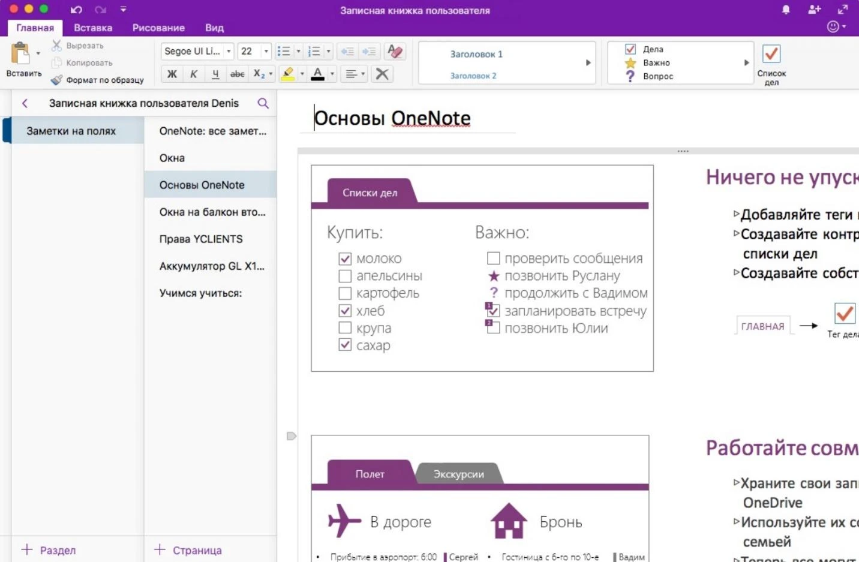This screenshot has width=859, height=562.
Task: Switch to the Рисование tab
Action: pyautogui.click(x=158, y=28)
